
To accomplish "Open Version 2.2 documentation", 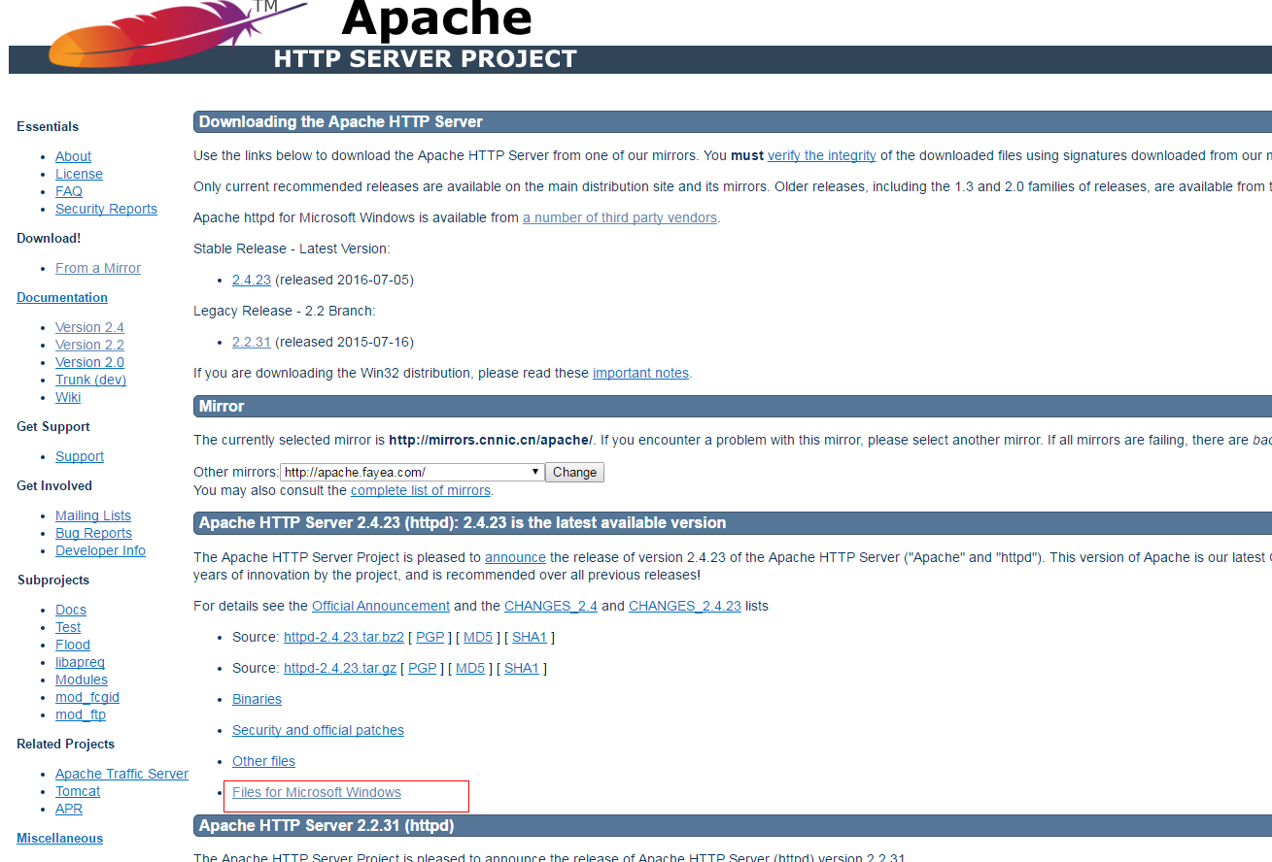I will point(89,345).
